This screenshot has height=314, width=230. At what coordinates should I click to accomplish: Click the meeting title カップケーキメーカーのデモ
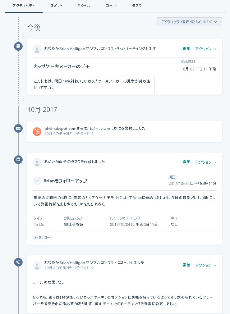coord(61,66)
